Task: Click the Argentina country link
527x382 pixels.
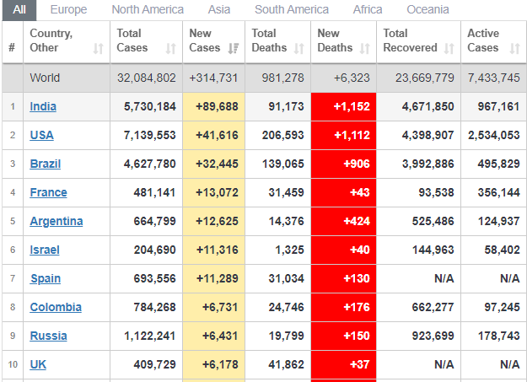Action: [x=56, y=221]
